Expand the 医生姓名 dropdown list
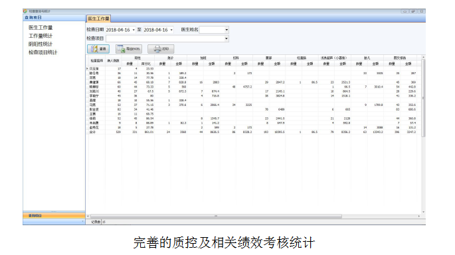Viewport: 455px width, 255px height. coord(227,30)
